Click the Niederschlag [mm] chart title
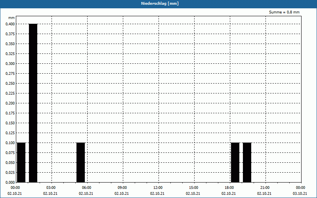 160,4
